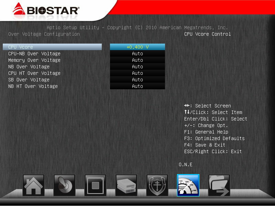Click the Over Voltage Configuration heading
Viewport: 275px width, 206px height.
click(x=44, y=34)
